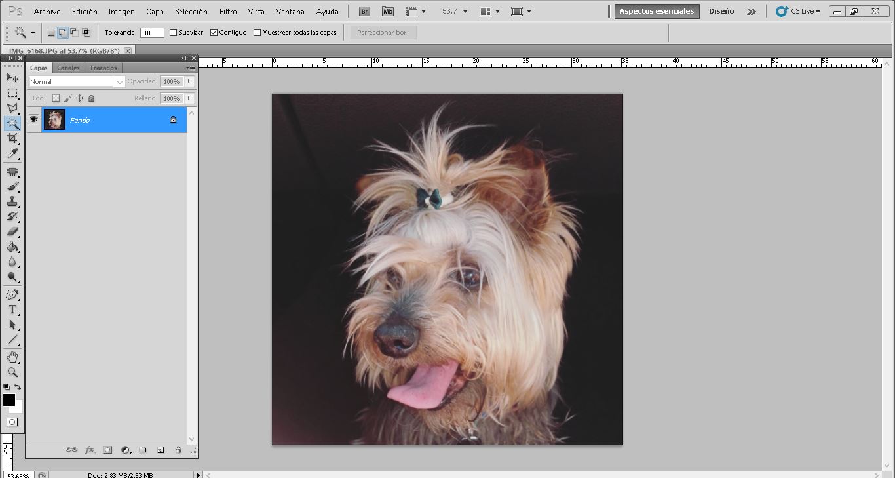
Task: Select the Eraser tool
Action: pyautogui.click(x=12, y=231)
